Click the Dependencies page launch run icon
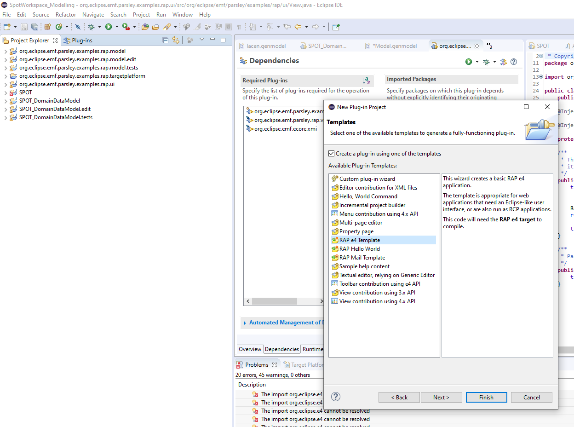The width and height of the screenshot is (574, 427). 469,62
